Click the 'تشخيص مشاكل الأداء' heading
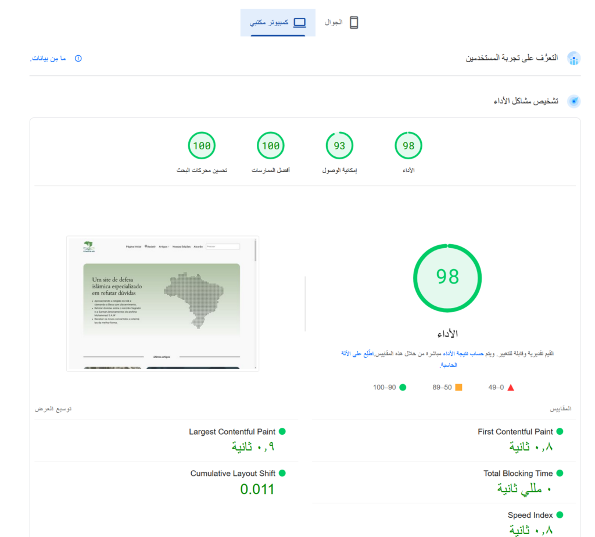 pos(526,101)
